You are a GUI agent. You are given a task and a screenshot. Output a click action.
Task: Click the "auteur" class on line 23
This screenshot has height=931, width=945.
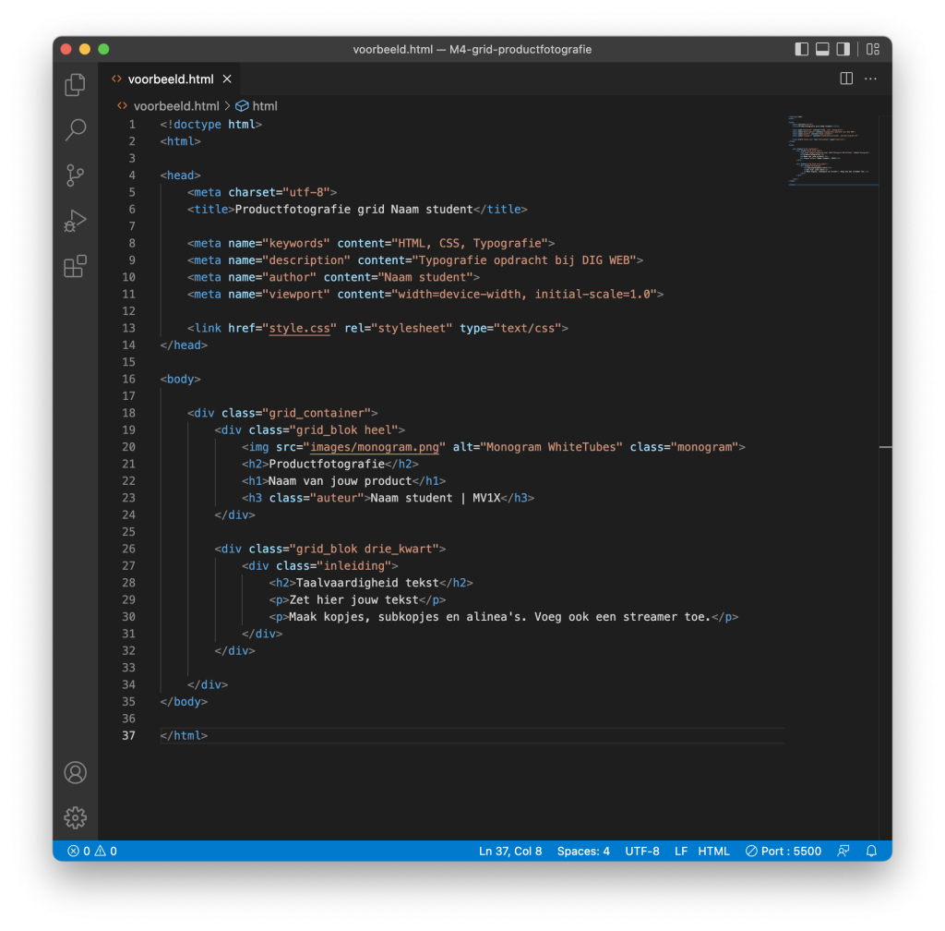pos(336,498)
